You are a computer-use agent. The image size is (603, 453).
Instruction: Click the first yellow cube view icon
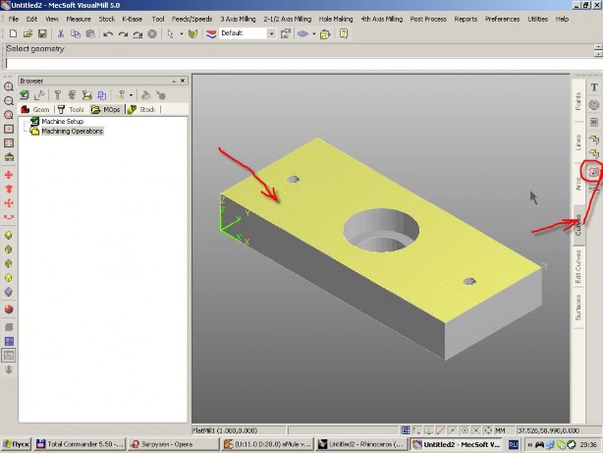(x=9, y=235)
